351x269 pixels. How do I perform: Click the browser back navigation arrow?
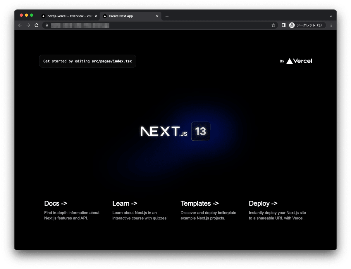click(x=20, y=25)
